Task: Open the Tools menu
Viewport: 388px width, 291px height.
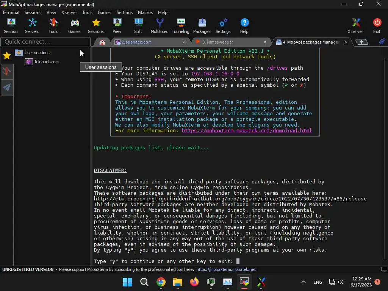Action: [88, 13]
